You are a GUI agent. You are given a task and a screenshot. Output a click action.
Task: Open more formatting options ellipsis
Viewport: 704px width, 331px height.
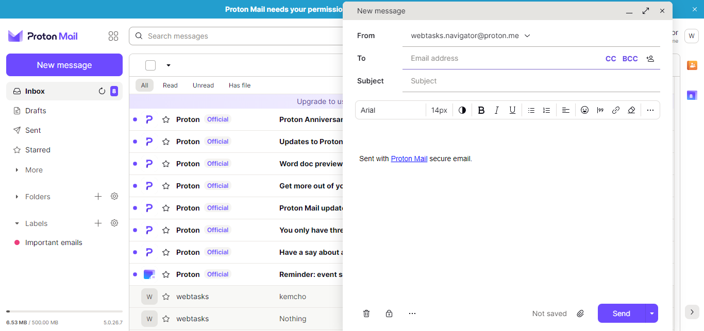pyautogui.click(x=650, y=110)
